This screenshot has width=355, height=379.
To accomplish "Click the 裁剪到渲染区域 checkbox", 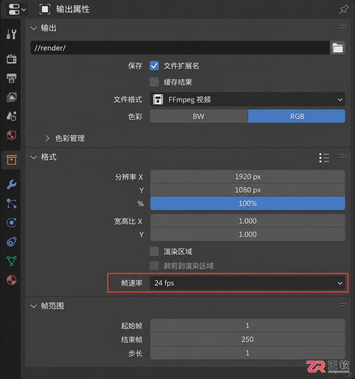I will coord(154,266).
